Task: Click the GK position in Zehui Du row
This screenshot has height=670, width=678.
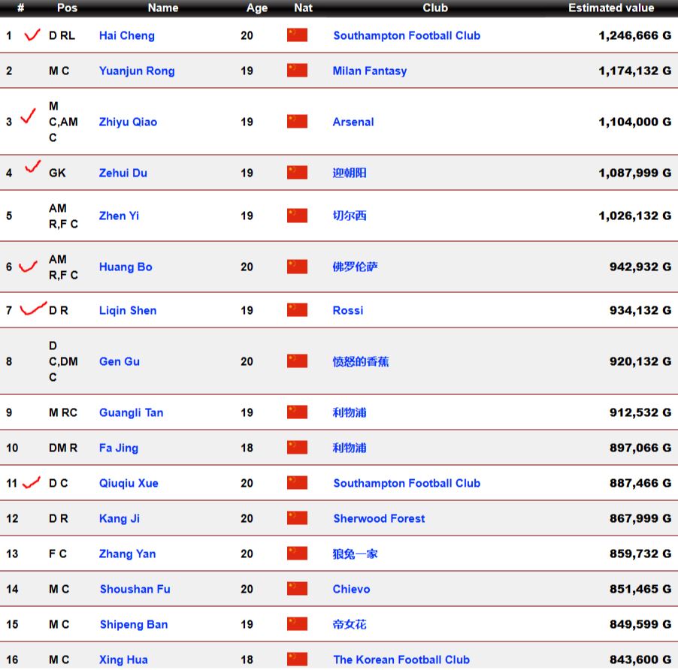Action: (57, 173)
